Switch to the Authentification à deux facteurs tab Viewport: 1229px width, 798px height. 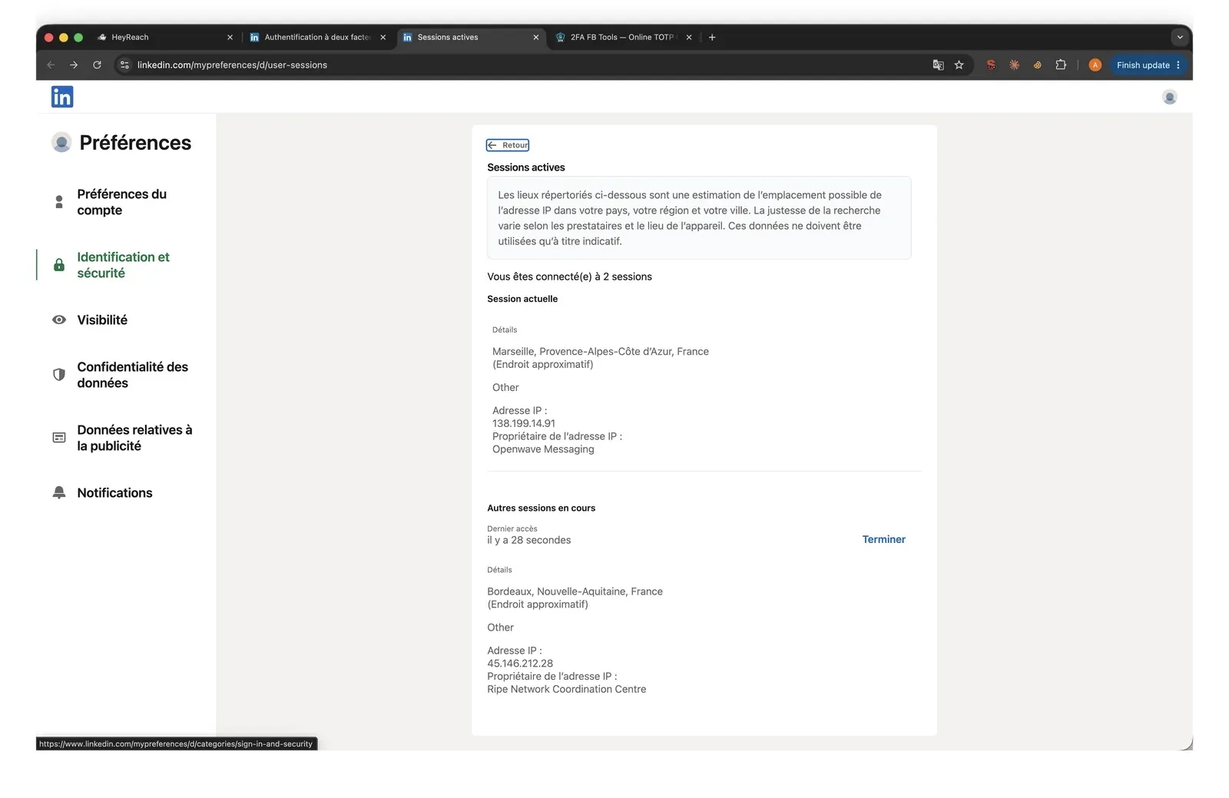[x=318, y=37]
